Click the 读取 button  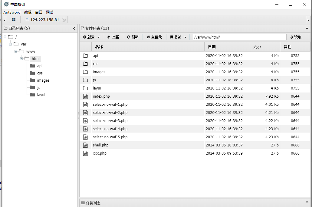click(x=296, y=37)
